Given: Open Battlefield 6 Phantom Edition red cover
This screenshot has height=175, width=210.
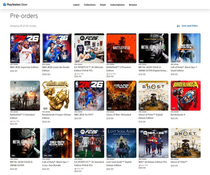Looking at the screenshot, I should (x=121, y=48).
